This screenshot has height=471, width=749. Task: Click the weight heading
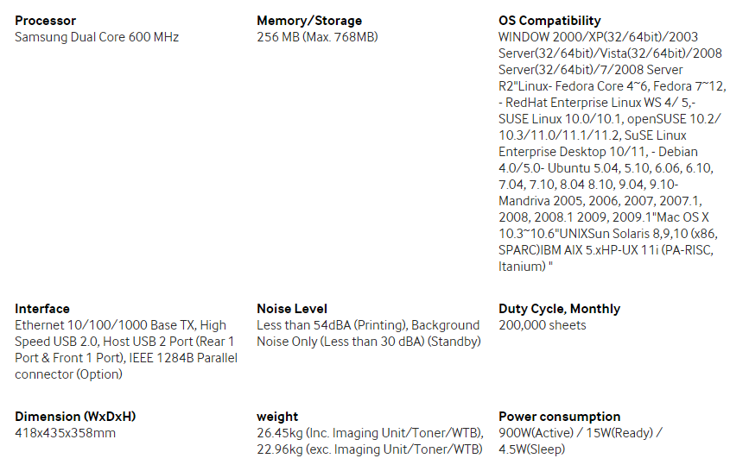tap(277, 417)
